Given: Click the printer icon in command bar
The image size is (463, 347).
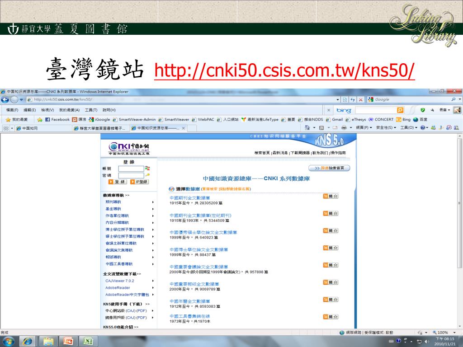Looking at the screenshot, I should tap(344, 127).
